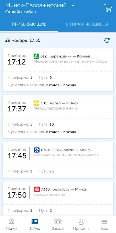Tap the station name Минск-Пассажирский title

tap(36, 5)
